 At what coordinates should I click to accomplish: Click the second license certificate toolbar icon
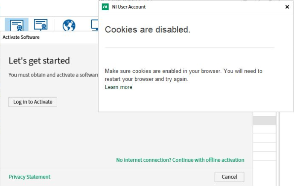[41, 25]
